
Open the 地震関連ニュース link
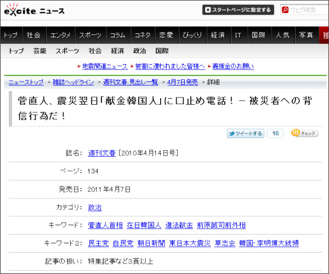click(105, 66)
